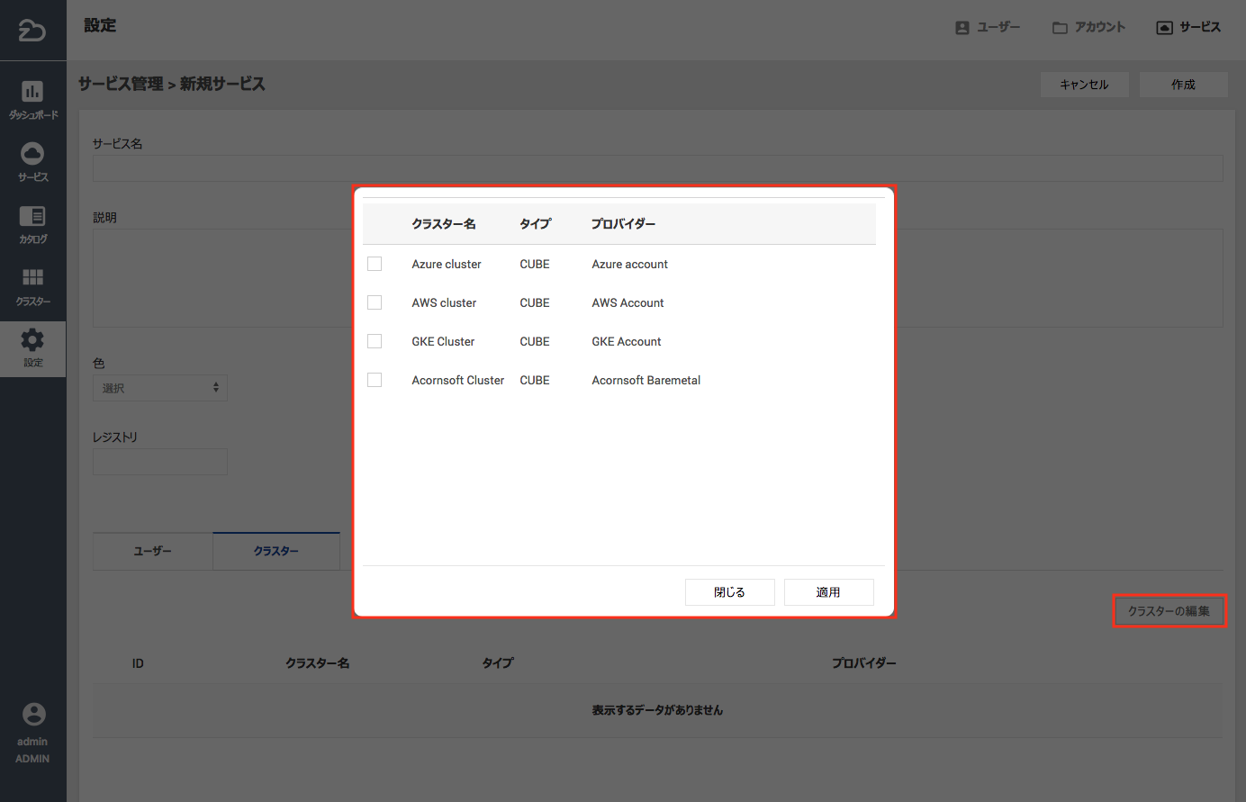The height and width of the screenshot is (802, 1246).
Task: Click the 'GKE Cluster' name in dialog
Action: [443, 341]
